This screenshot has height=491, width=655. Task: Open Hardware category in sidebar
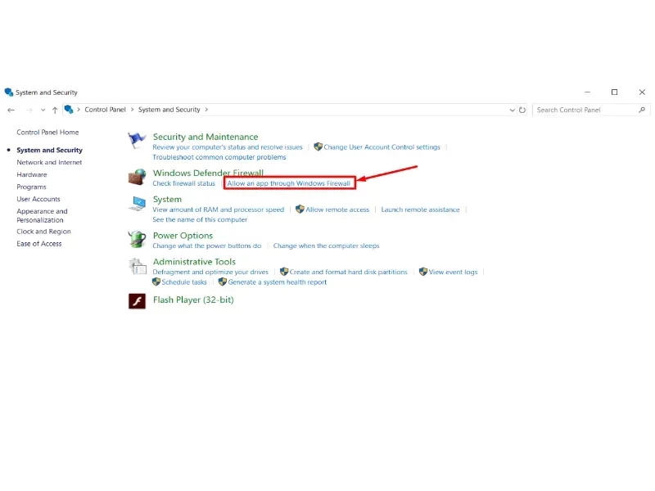32,174
